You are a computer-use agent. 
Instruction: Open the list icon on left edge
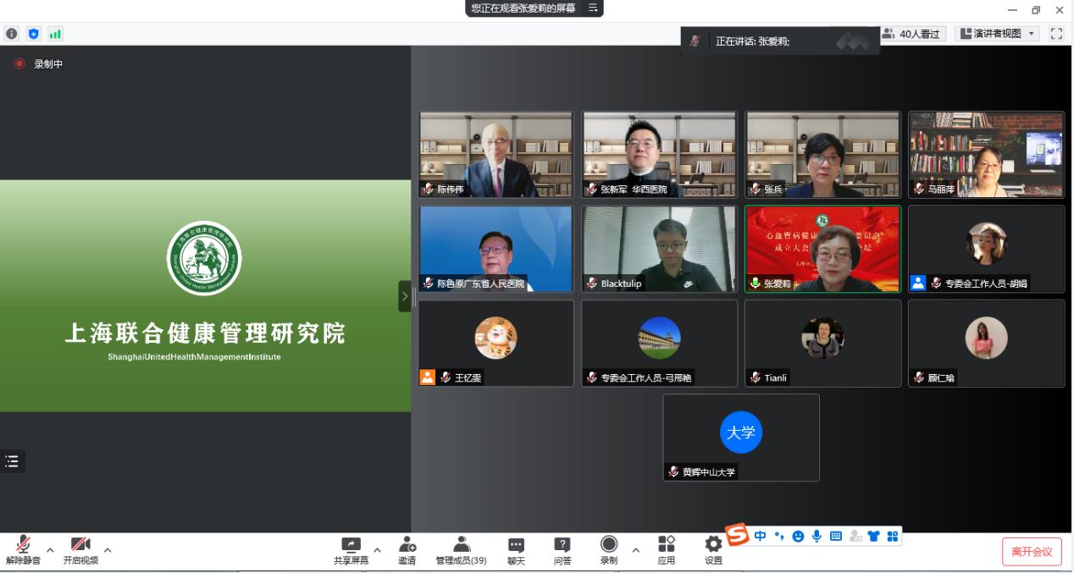(x=12, y=461)
